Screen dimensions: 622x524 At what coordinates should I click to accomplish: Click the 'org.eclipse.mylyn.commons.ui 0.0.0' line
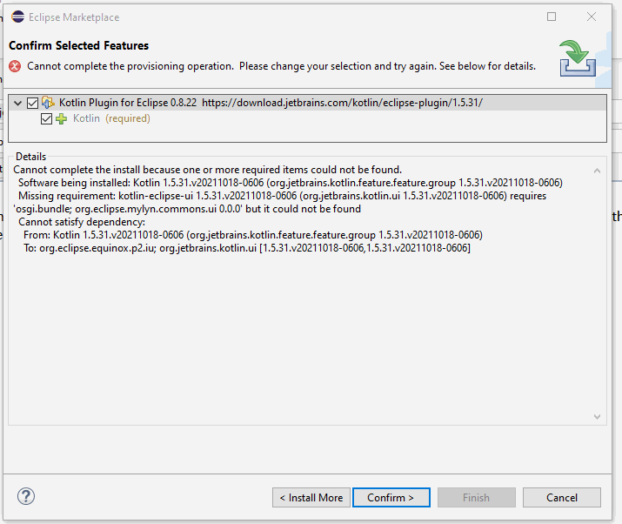pyautogui.click(x=187, y=209)
